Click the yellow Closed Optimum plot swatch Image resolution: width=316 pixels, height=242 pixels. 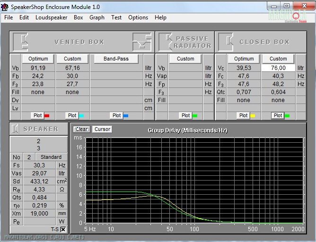click(x=253, y=116)
